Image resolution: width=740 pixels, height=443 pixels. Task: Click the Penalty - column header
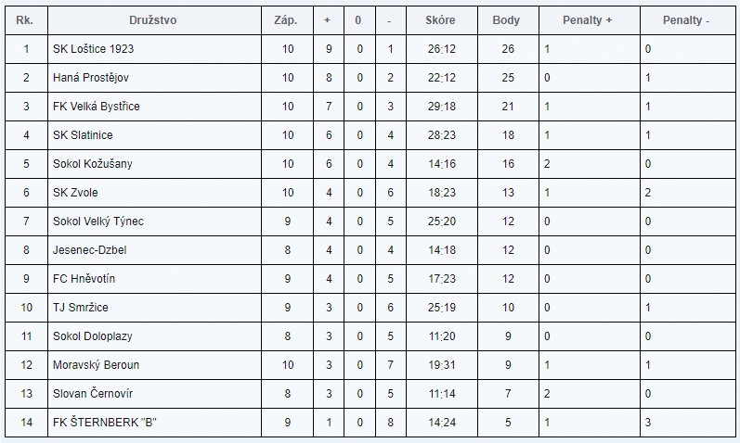(x=687, y=19)
